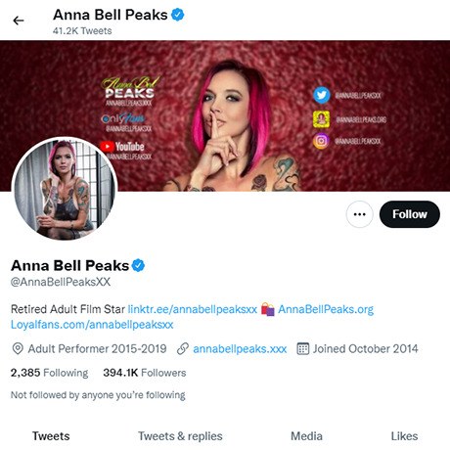The image size is (450, 450).
Task: Open the Media tab
Action: pos(306,436)
